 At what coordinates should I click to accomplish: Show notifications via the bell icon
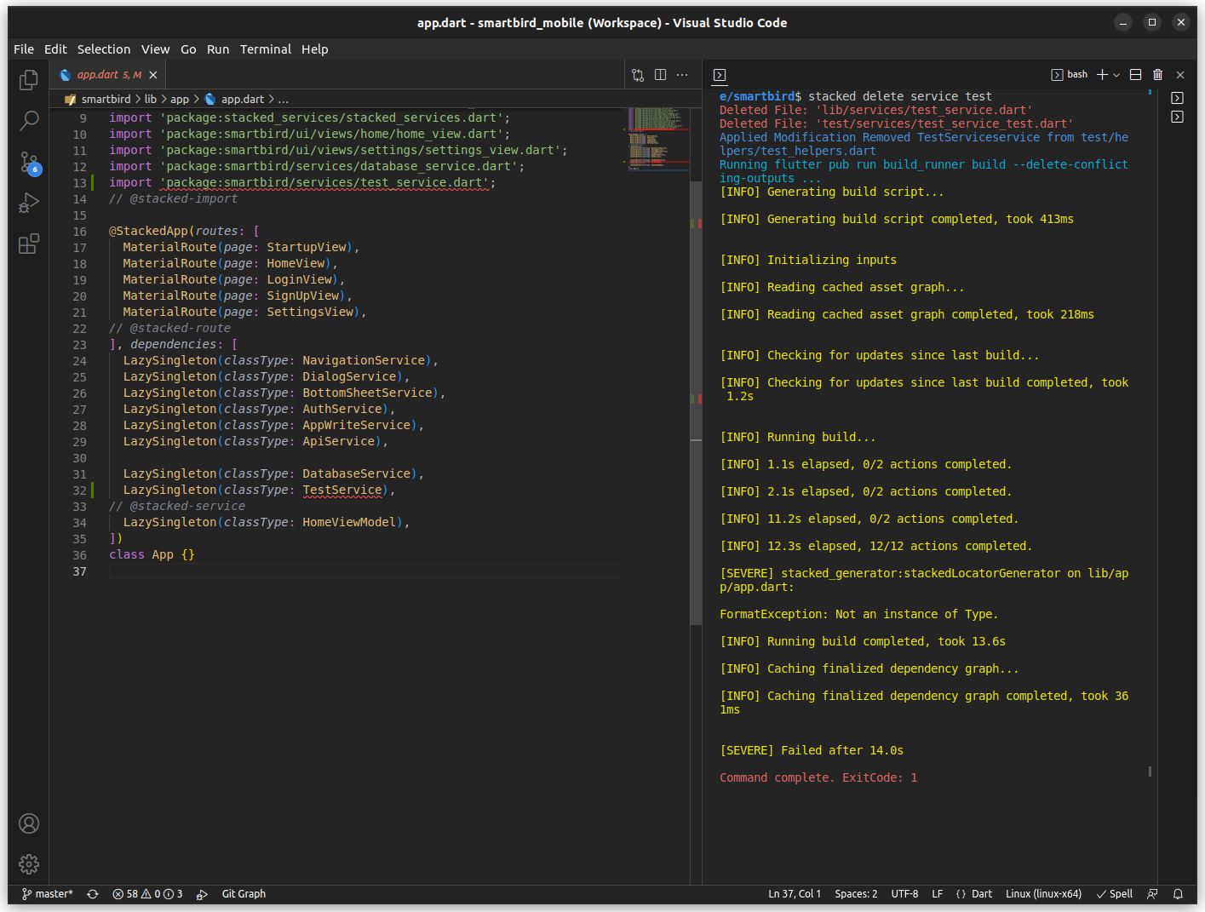[x=1178, y=893]
